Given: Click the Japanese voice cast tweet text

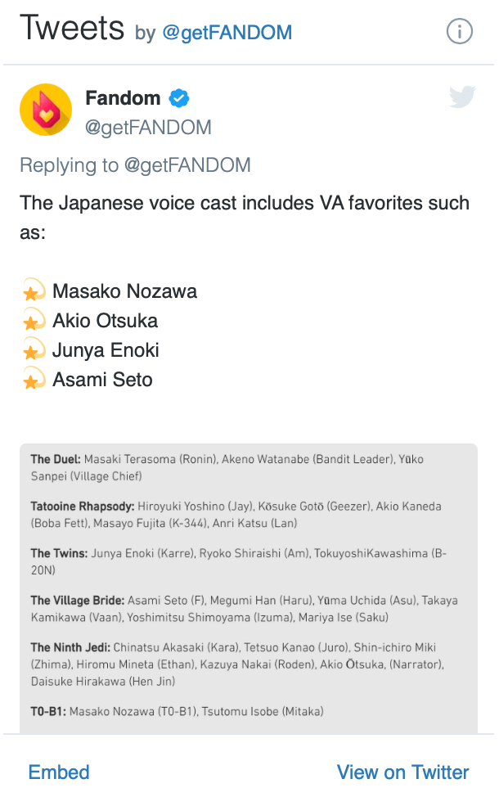Looking at the screenshot, I should [245, 217].
